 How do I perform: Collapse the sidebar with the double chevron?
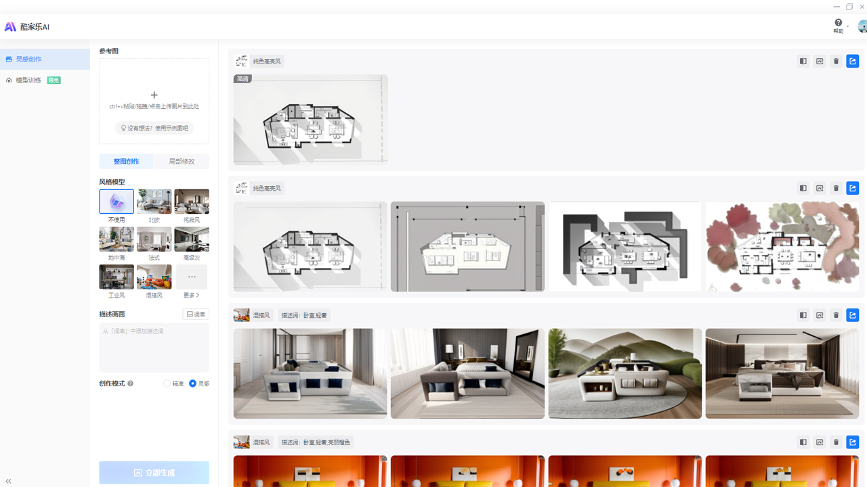tap(8, 481)
